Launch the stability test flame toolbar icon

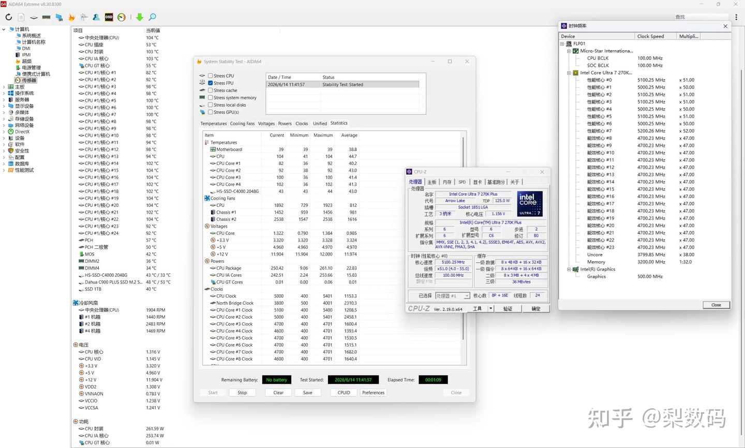click(x=72, y=17)
